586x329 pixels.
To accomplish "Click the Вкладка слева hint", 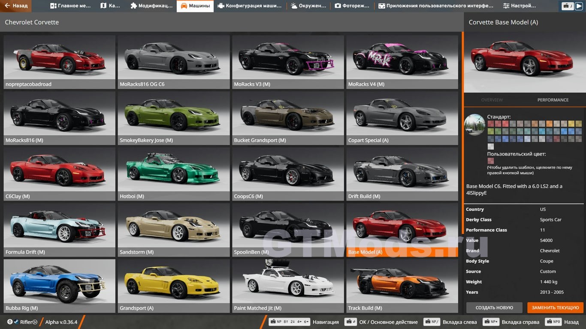I will (x=459, y=322).
